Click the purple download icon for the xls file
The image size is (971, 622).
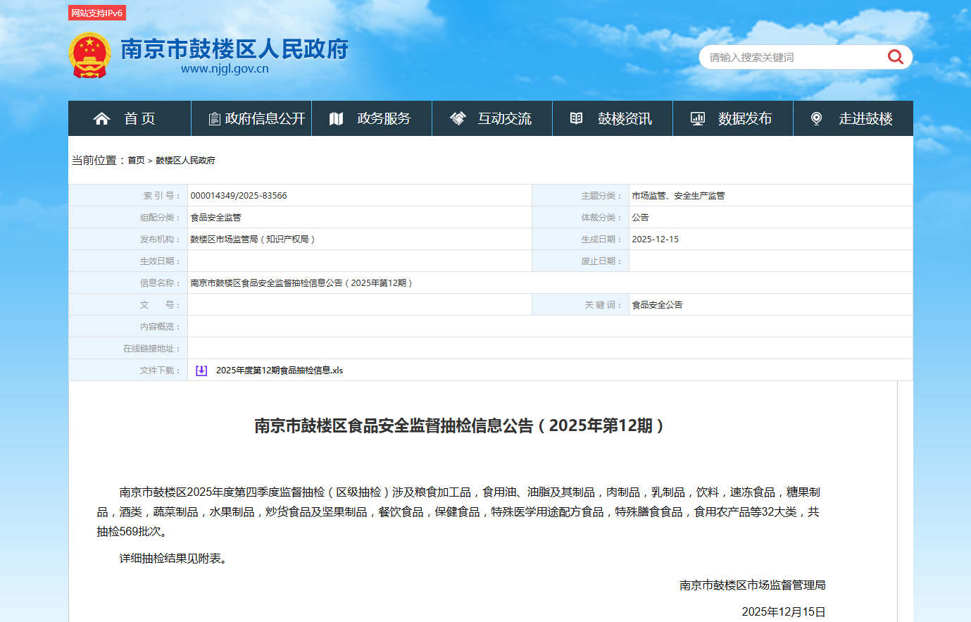(x=201, y=371)
